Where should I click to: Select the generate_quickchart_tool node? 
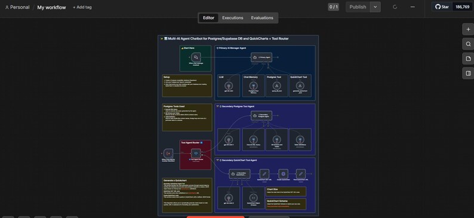(x=300, y=85)
